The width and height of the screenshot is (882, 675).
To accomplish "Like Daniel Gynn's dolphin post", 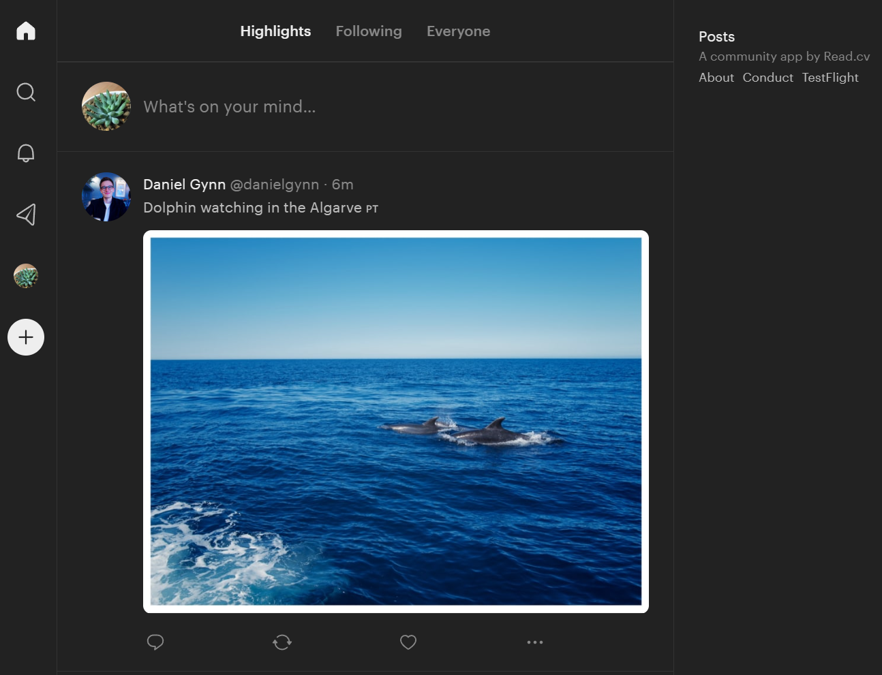I will coord(408,642).
